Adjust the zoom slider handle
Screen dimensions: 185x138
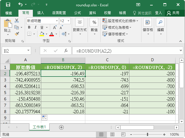(x=148, y=134)
